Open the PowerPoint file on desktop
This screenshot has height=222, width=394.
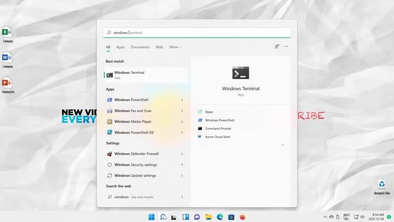(x=7, y=85)
